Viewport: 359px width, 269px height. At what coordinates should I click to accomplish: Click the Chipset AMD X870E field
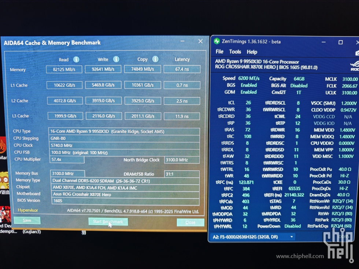pyautogui.click(x=125, y=188)
